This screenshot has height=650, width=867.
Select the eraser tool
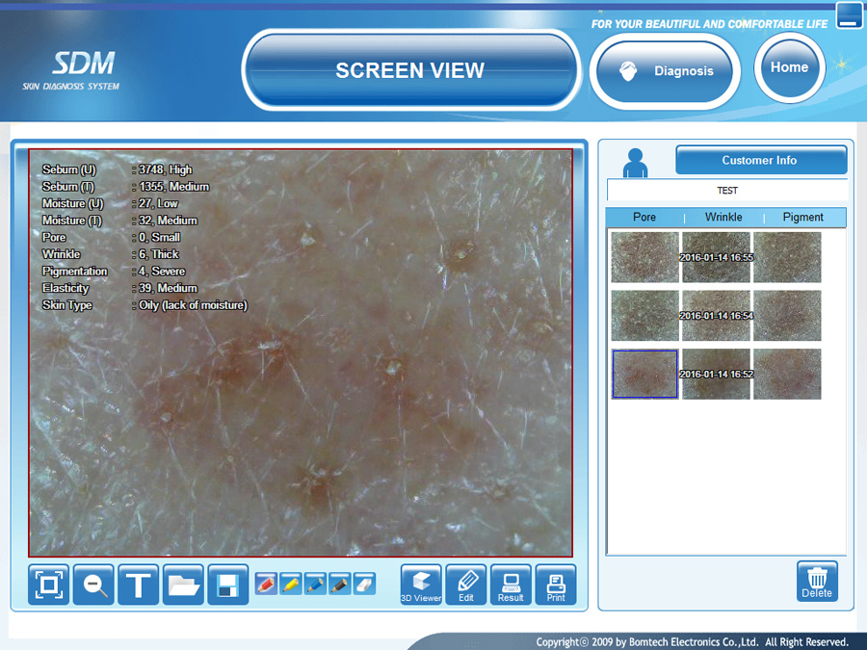click(x=364, y=584)
